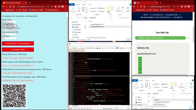Open the E-invoicing Portal breadcrumb link

157,15
